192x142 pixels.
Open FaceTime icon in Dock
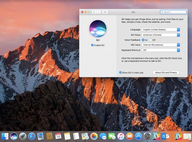[112, 136]
